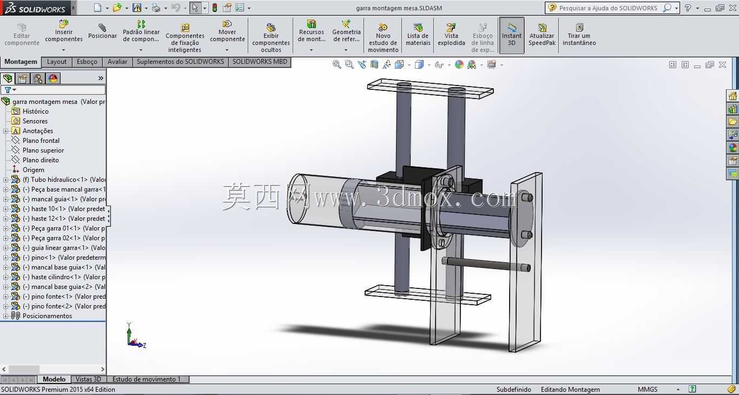Open the Help question mark menu
739x395 pixels.
(688, 8)
